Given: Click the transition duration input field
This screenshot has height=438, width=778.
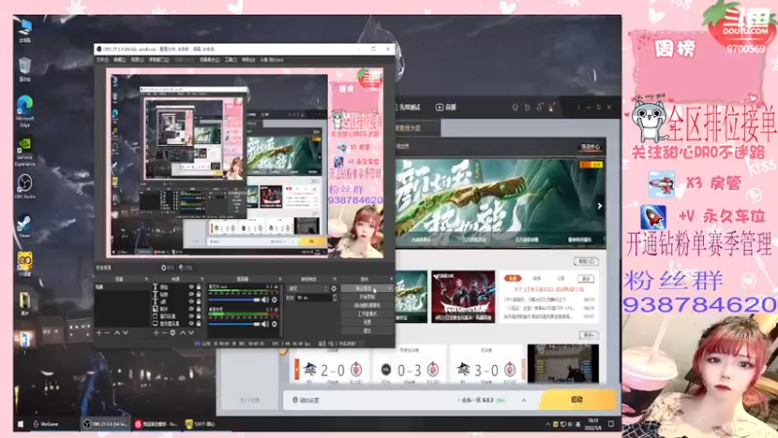Looking at the screenshot, I should pyautogui.click(x=313, y=298).
